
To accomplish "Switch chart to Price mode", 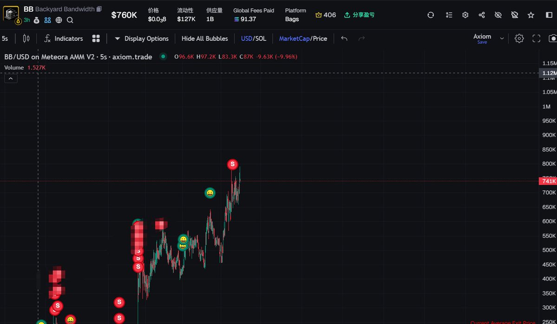I will click(x=320, y=39).
